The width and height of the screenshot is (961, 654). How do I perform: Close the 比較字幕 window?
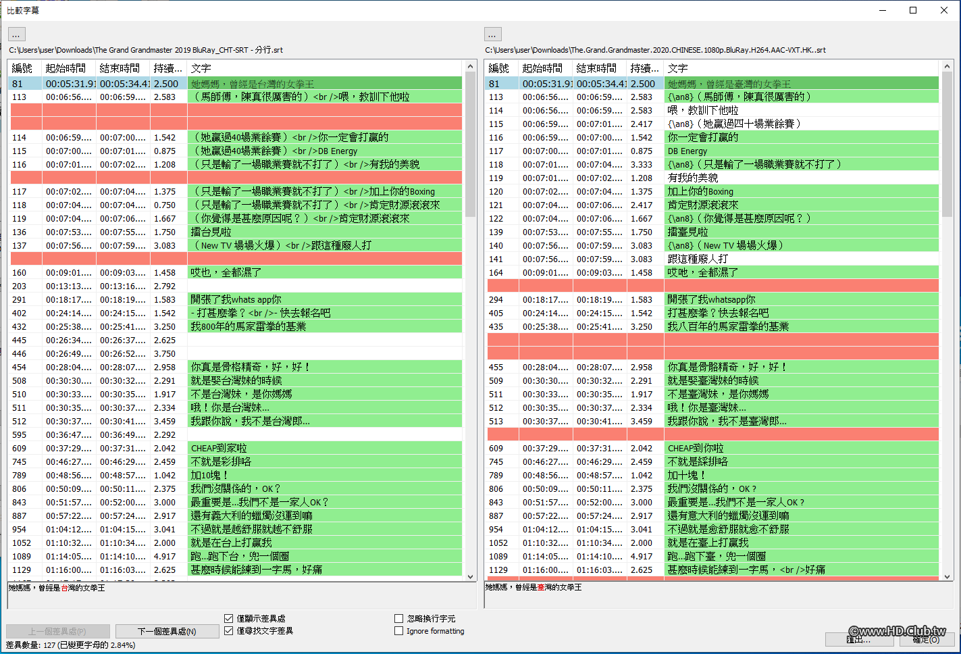click(944, 10)
